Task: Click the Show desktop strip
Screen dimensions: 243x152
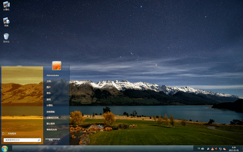Action: tap(242, 149)
